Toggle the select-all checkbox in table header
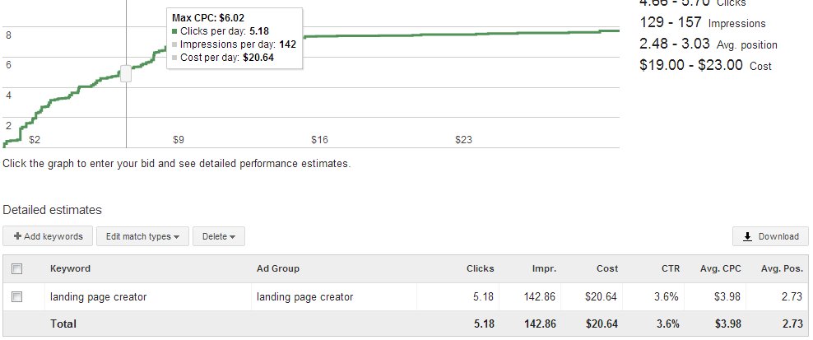This screenshot has width=813, height=340. click(x=17, y=269)
